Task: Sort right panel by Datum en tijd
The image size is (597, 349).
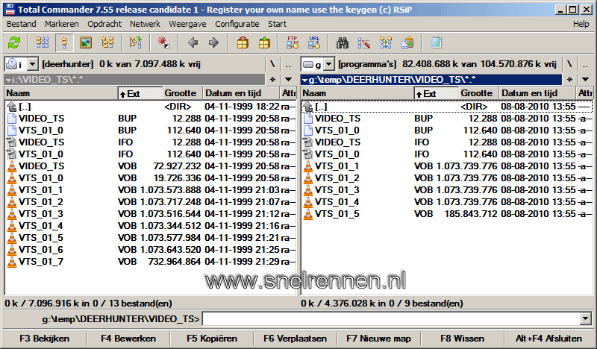Action: pos(537,93)
